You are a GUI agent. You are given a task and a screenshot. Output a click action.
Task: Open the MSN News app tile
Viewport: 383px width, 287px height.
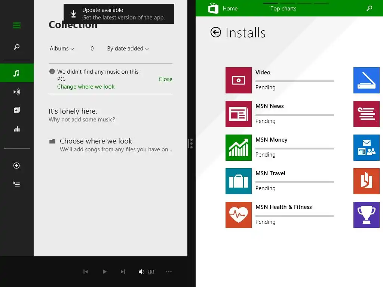click(x=238, y=114)
